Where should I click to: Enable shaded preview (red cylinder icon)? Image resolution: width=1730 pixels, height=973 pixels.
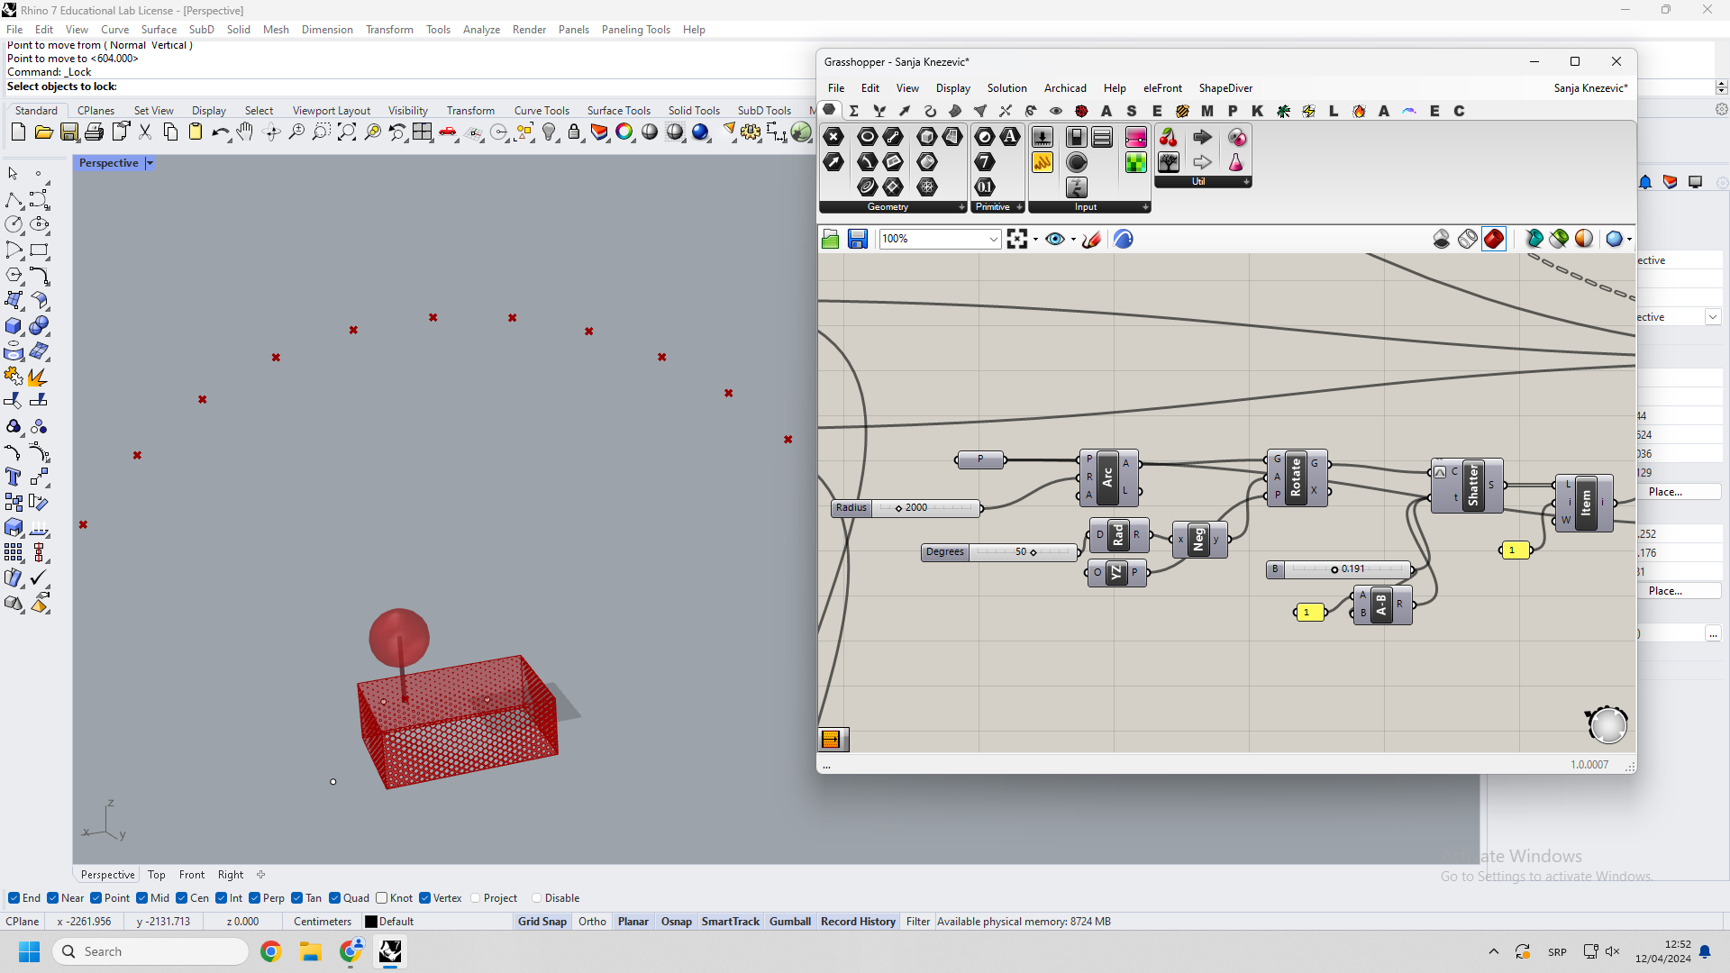1494,239
